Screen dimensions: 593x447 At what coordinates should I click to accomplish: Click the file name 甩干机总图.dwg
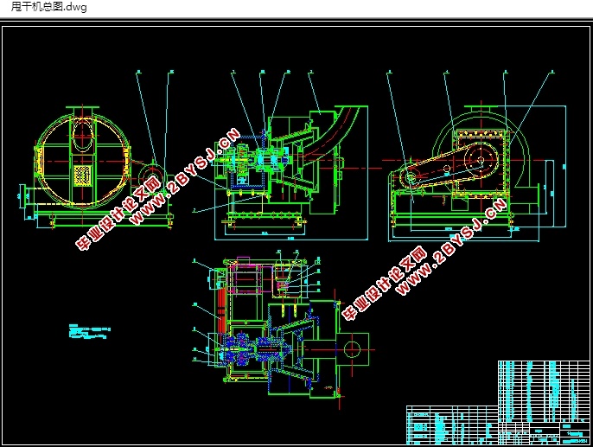click(x=48, y=7)
